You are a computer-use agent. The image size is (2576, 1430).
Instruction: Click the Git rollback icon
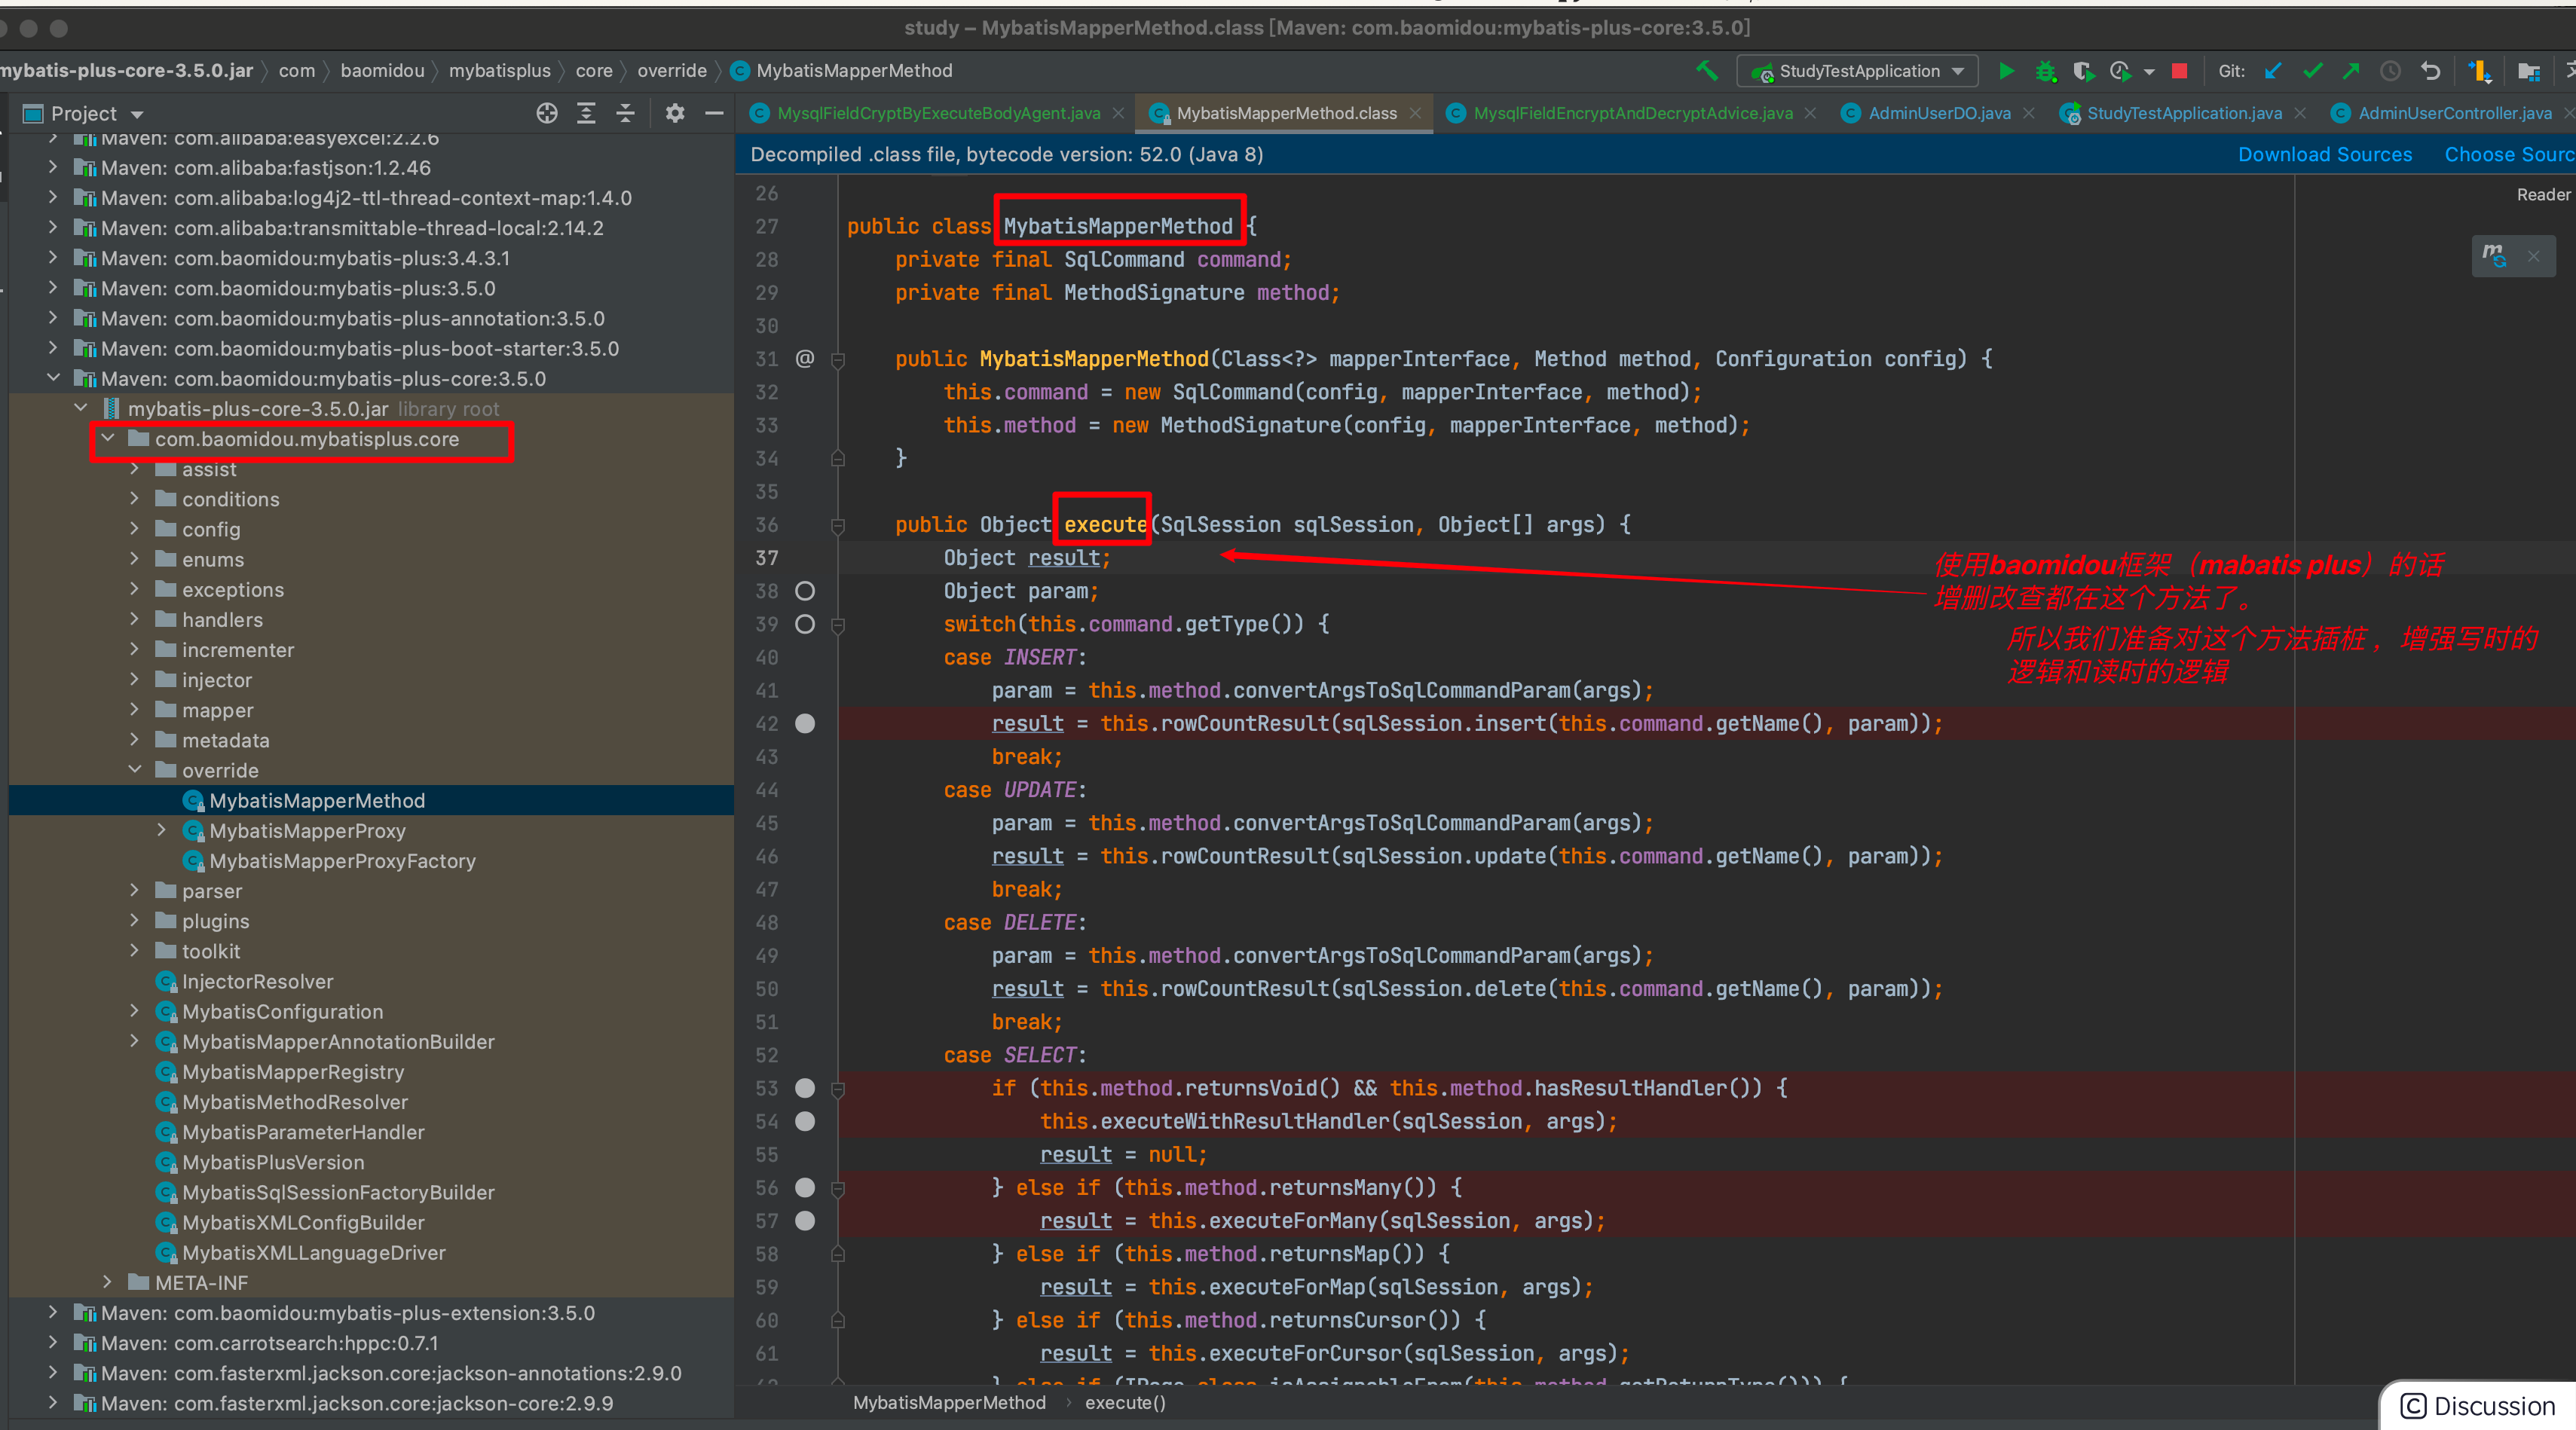click(x=2430, y=71)
